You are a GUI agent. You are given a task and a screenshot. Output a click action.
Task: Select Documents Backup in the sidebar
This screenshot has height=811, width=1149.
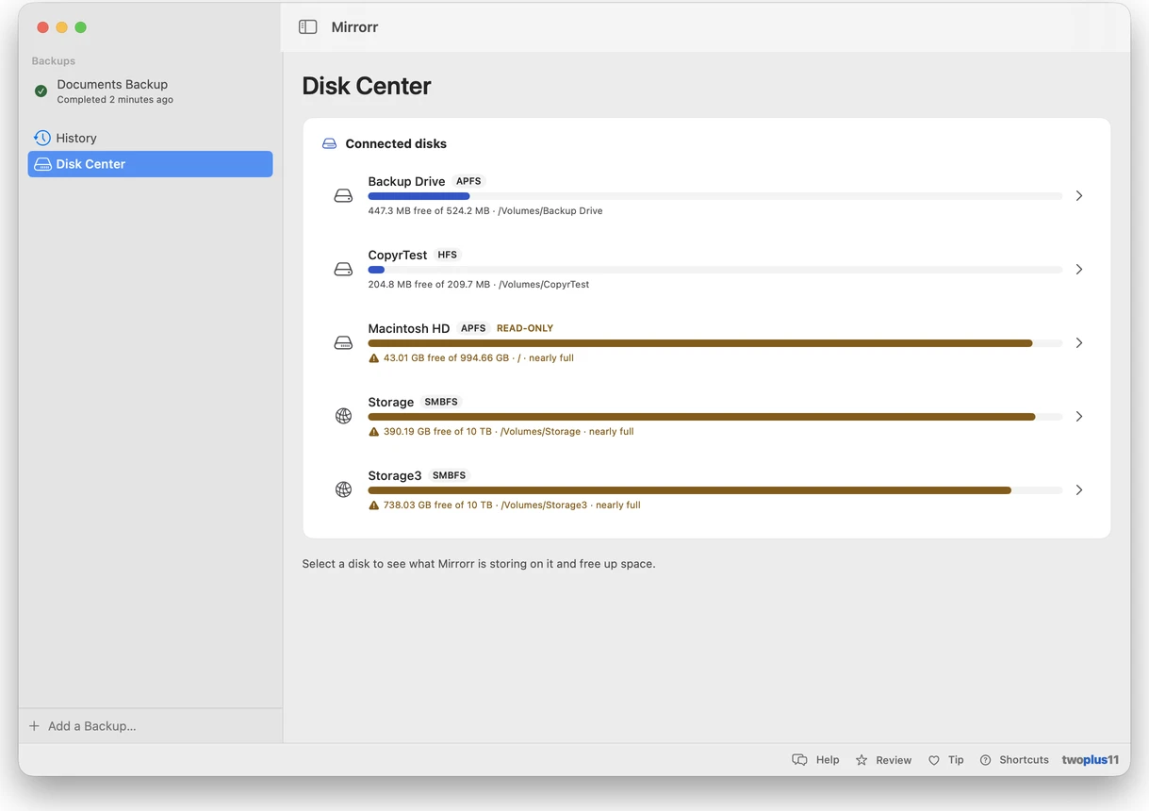pyautogui.click(x=151, y=91)
